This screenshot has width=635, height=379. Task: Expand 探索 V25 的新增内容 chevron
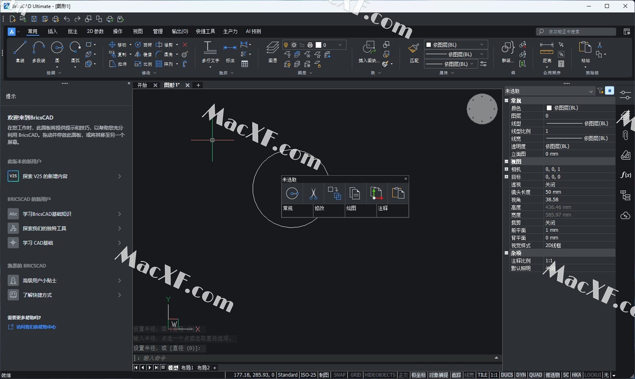click(x=120, y=176)
